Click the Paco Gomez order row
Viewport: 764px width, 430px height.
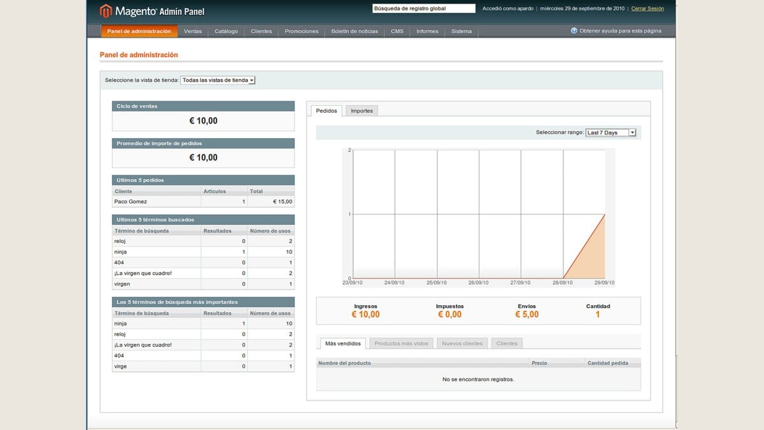[x=203, y=202]
